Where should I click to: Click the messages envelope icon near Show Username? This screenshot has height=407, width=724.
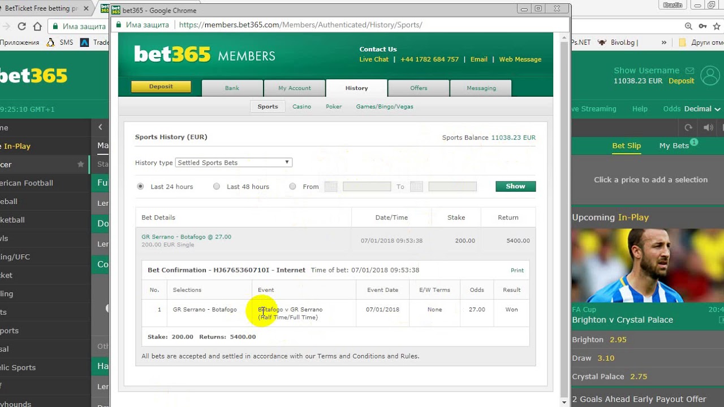pyautogui.click(x=689, y=71)
